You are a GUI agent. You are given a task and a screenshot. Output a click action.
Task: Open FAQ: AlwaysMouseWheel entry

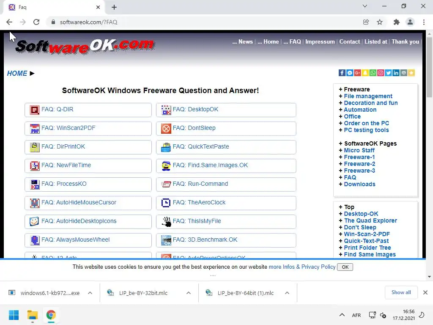pos(88,240)
